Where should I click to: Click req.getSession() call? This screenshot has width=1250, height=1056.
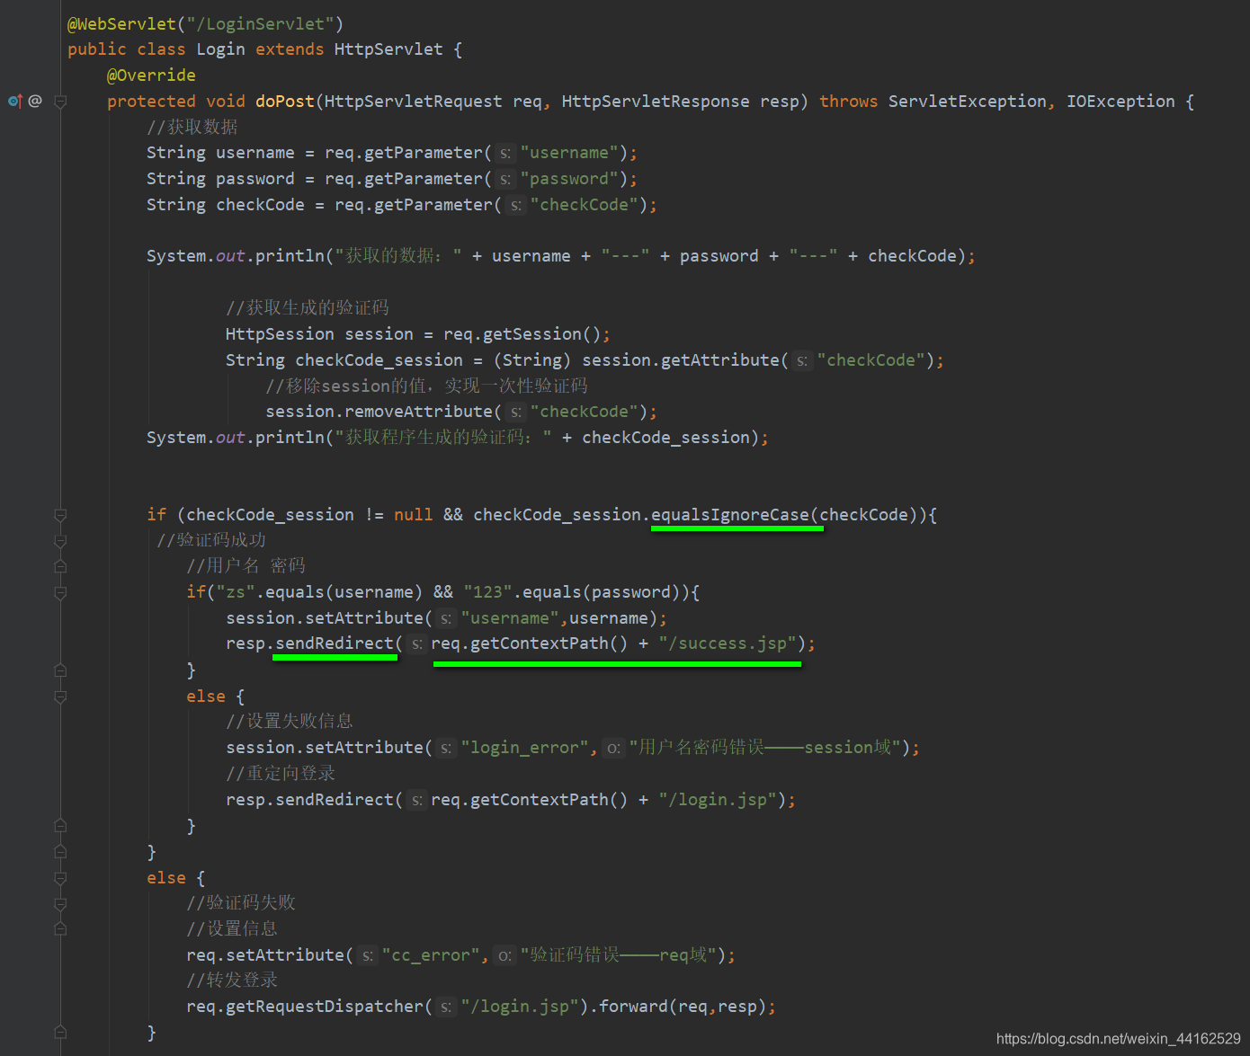(522, 334)
